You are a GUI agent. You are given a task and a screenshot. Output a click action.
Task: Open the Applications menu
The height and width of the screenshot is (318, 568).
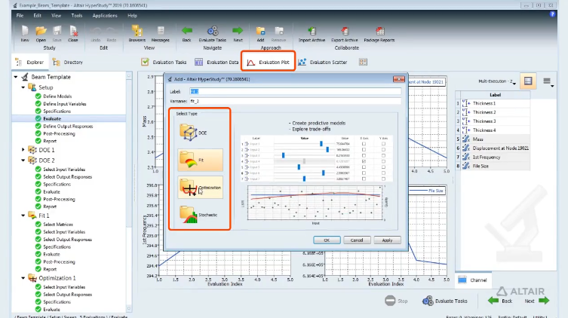105,16
